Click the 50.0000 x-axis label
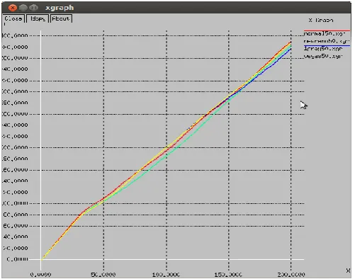Screen dimensions: 355x279 [x=103, y=275]
